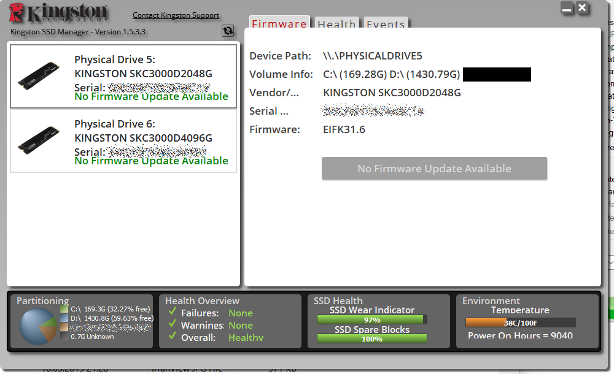
Task: Click the blue D:\ partition legend square
Action: coord(64,318)
